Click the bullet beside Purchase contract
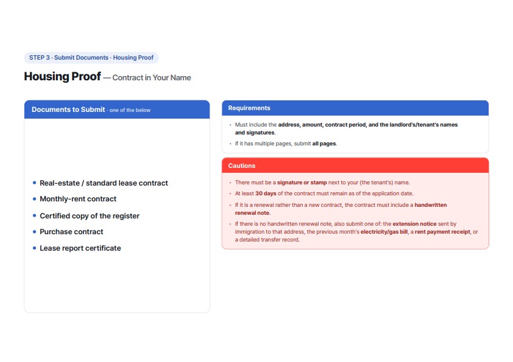Image resolution: width=513 pixels, height=362 pixels. click(x=34, y=232)
